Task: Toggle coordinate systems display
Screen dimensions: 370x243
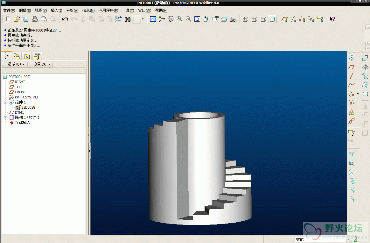Action: 311,19
